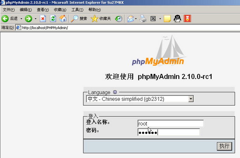The width and height of the screenshot is (240, 158).
Task: Click the page icon in address bar
Action: 19,28
